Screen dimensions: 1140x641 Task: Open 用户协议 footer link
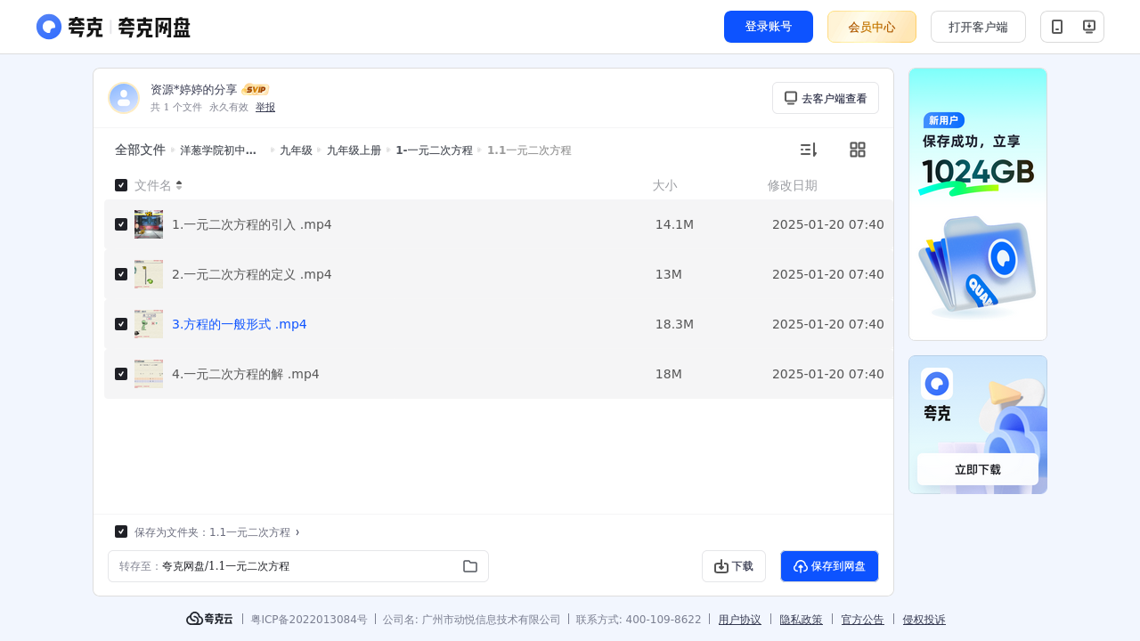pyautogui.click(x=740, y=620)
